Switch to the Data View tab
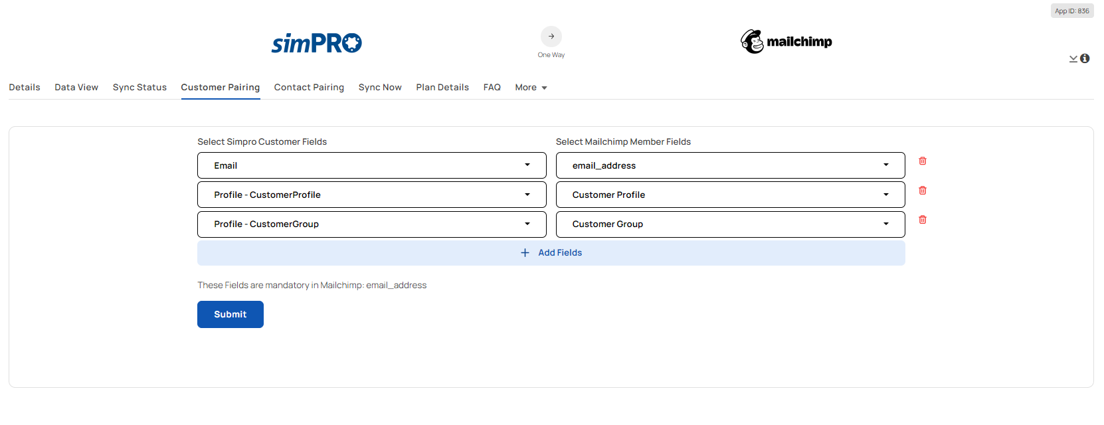Viewport: 1104px width, 425px height. (76, 88)
